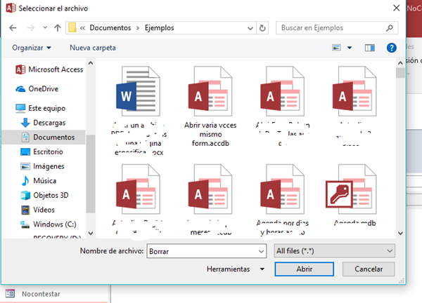Image resolution: width=422 pixels, height=303 pixels.
Task: Expand the Herramientas dropdown
Action: 235,269
